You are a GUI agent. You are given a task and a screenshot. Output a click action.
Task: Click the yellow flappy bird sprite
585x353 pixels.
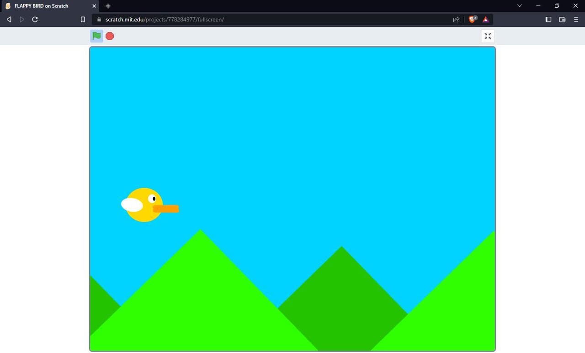click(x=149, y=205)
